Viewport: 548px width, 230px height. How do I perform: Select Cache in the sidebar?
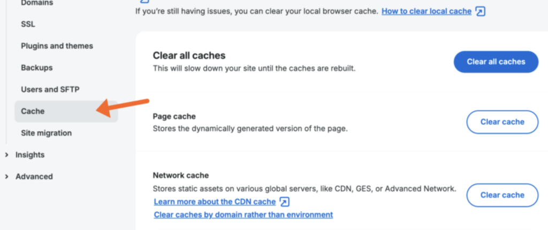66,111
